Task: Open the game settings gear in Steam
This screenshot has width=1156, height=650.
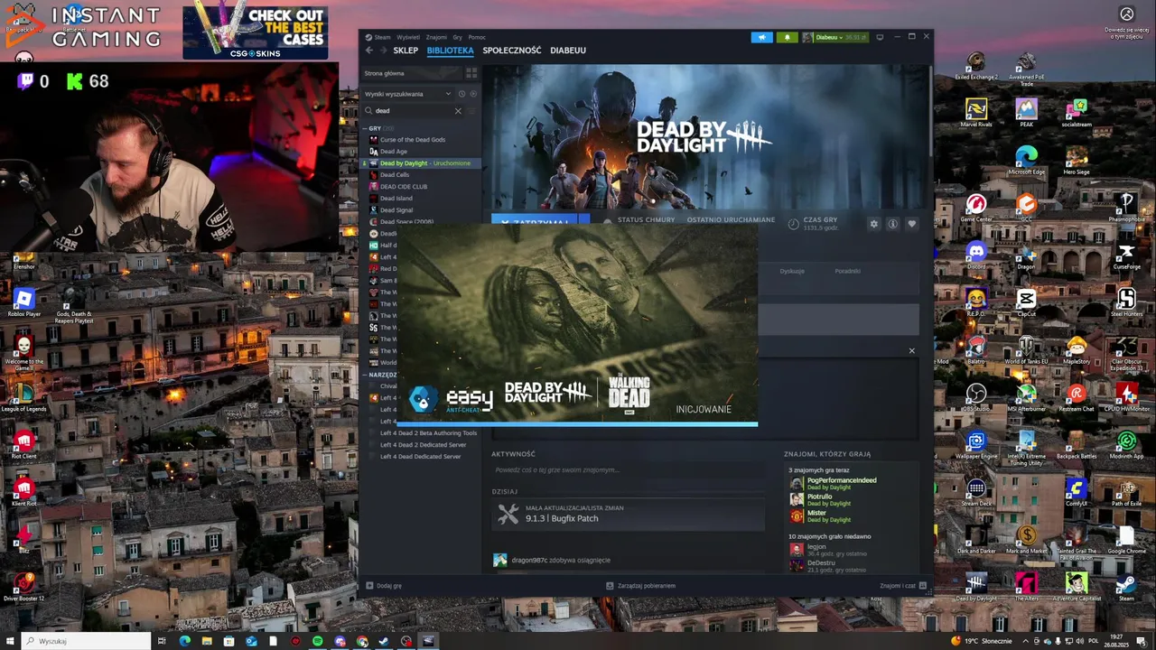Action: tap(873, 224)
